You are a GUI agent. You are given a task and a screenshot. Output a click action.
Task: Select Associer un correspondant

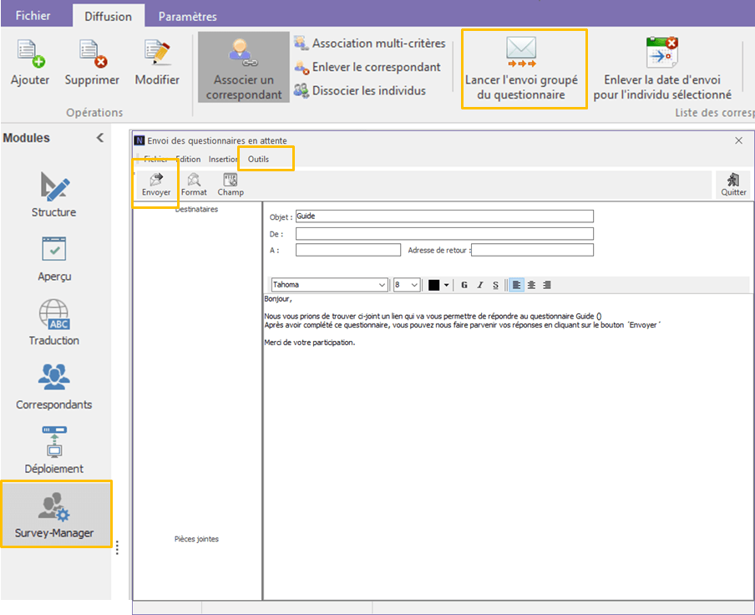[244, 68]
